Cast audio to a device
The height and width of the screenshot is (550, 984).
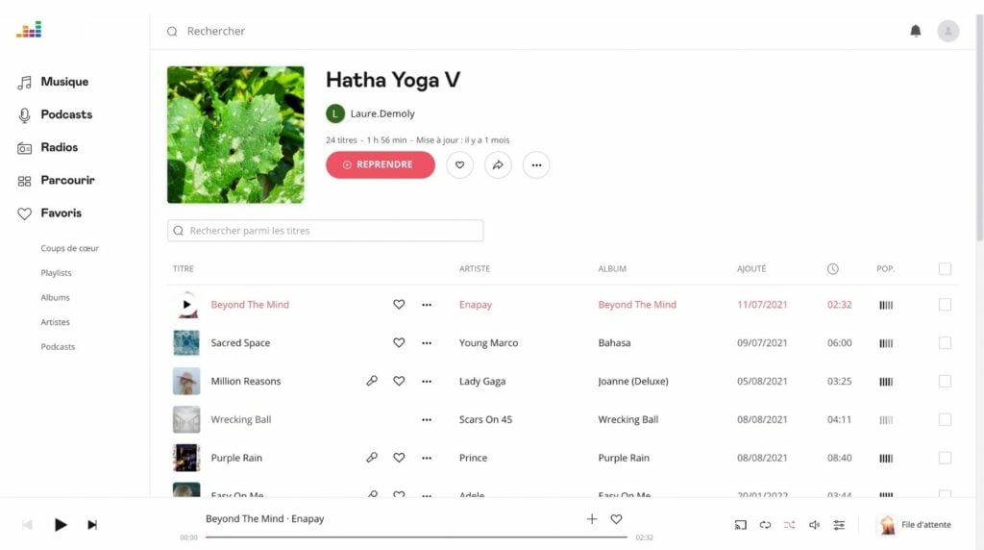[741, 525]
